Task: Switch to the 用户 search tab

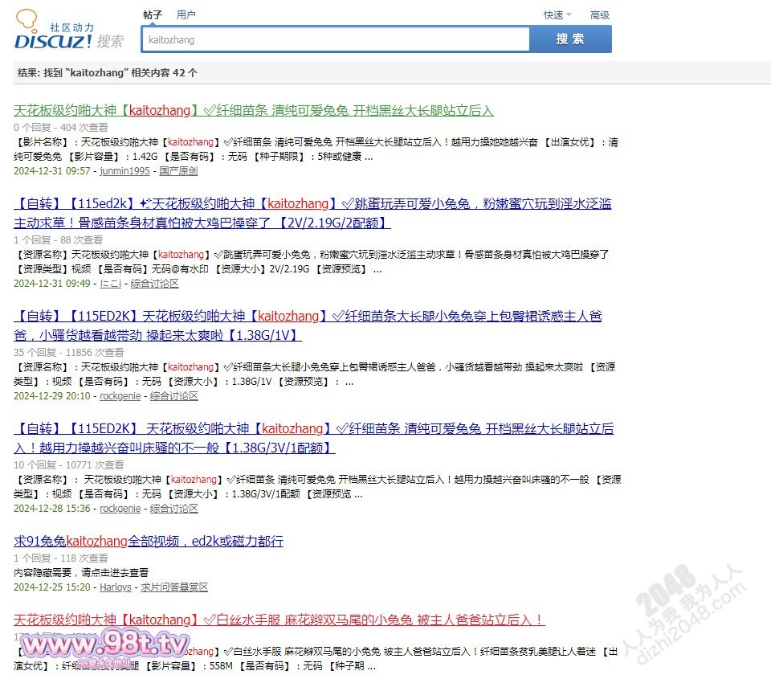Action: [x=186, y=14]
